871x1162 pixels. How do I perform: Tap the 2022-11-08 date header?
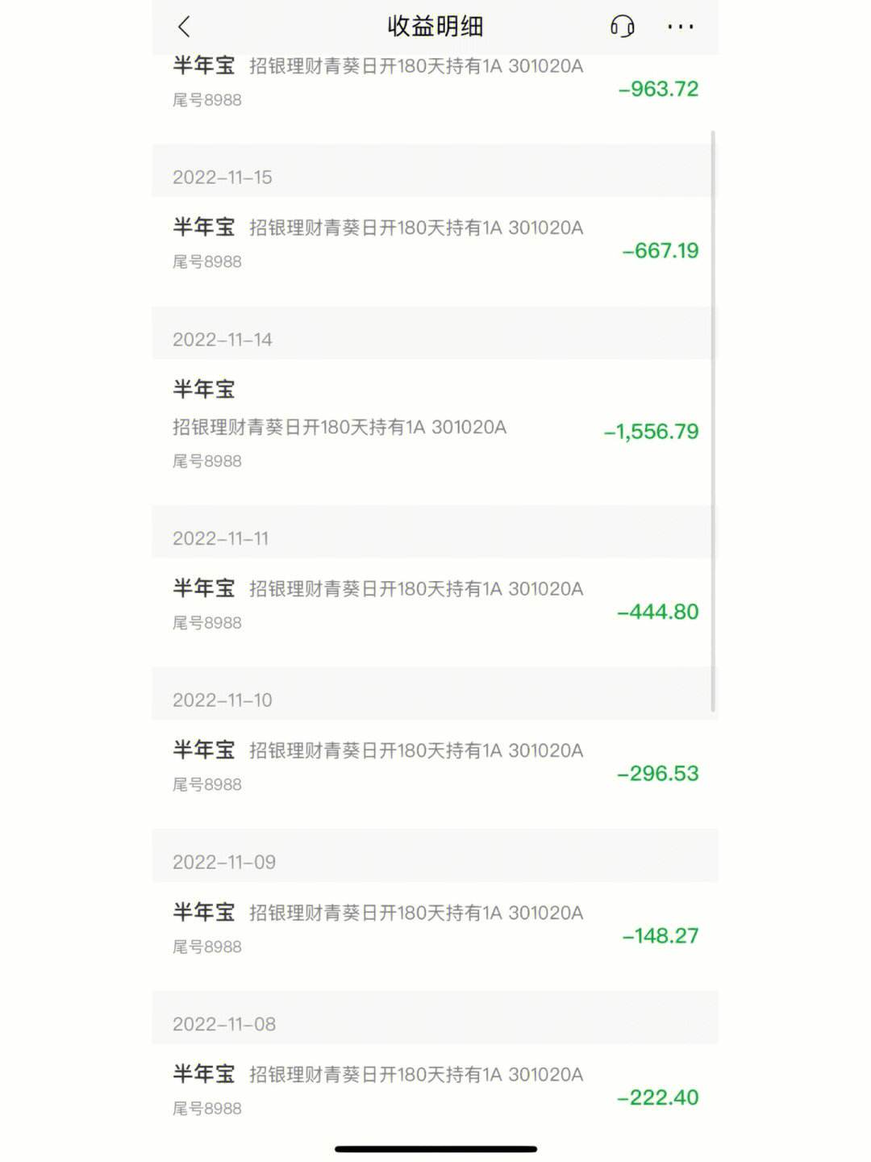tap(224, 1024)
